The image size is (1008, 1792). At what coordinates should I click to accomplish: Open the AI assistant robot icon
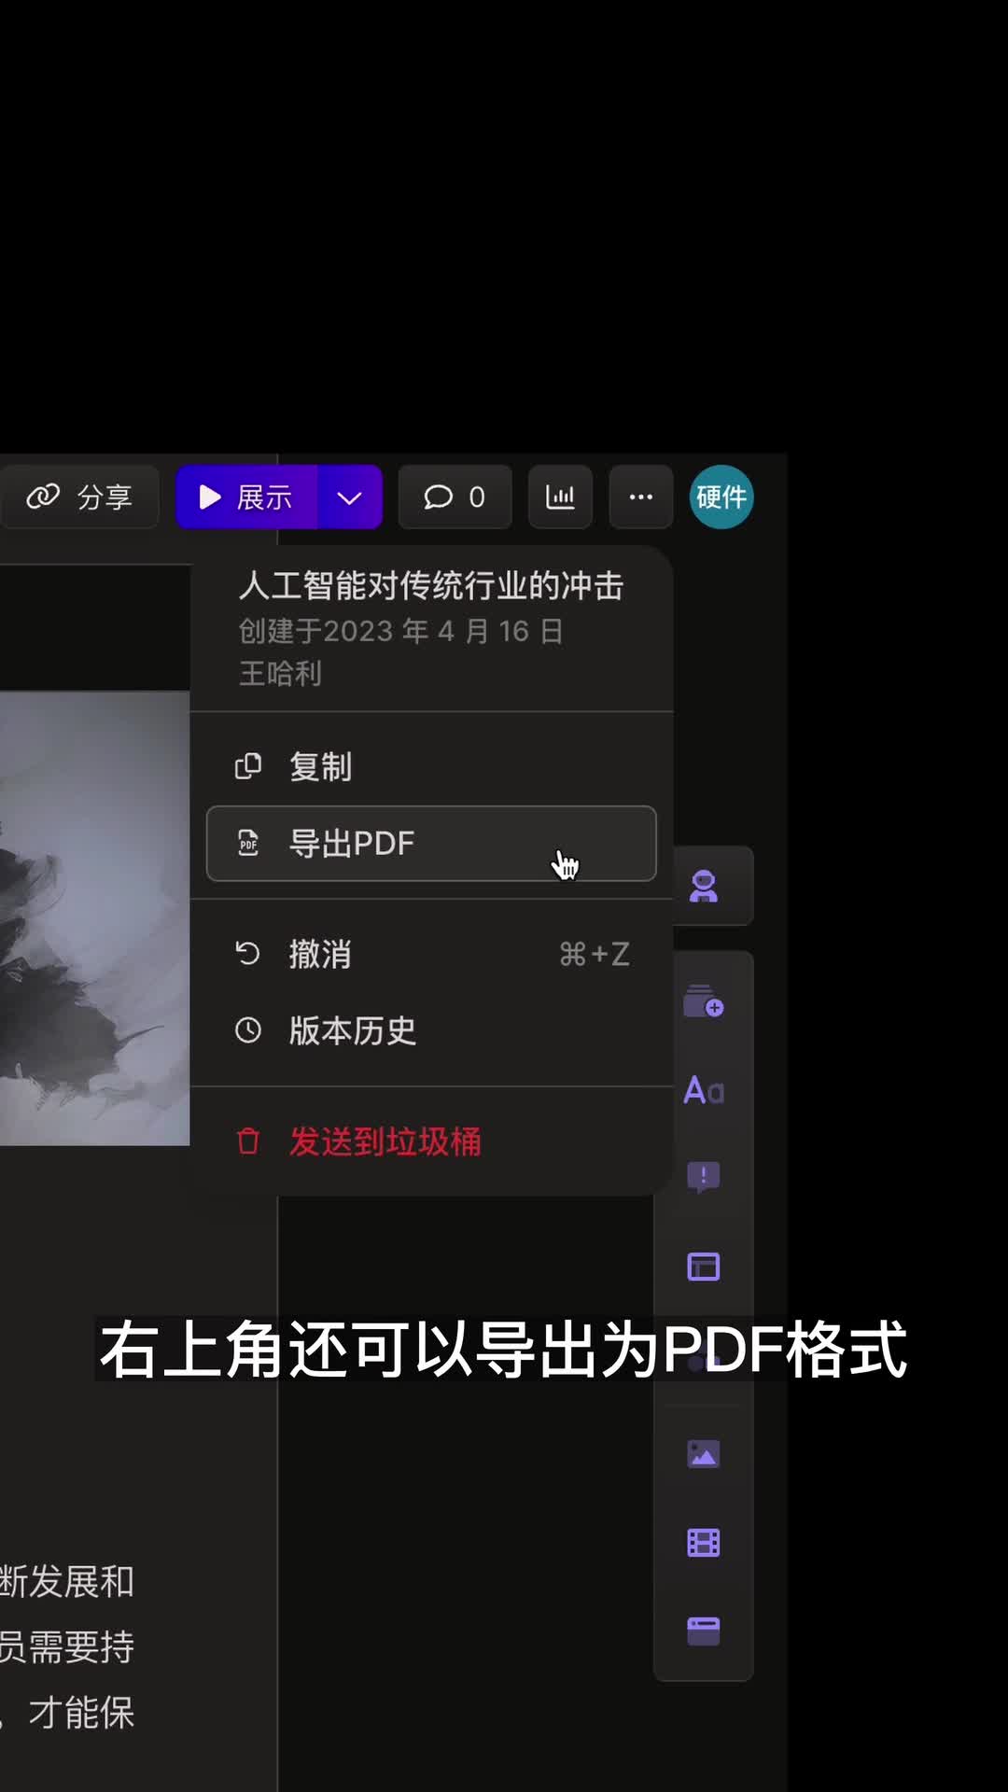703,886
